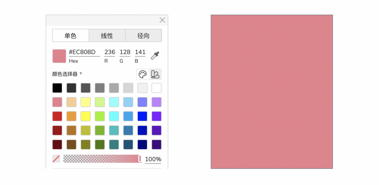Select the swatches view icon
The width and height of the screenshot is (379, 185).
[155, 74]
